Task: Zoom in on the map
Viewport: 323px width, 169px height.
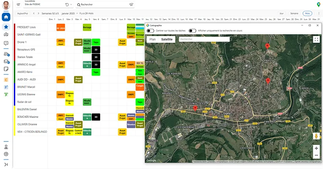Action: tap(316, 148)
